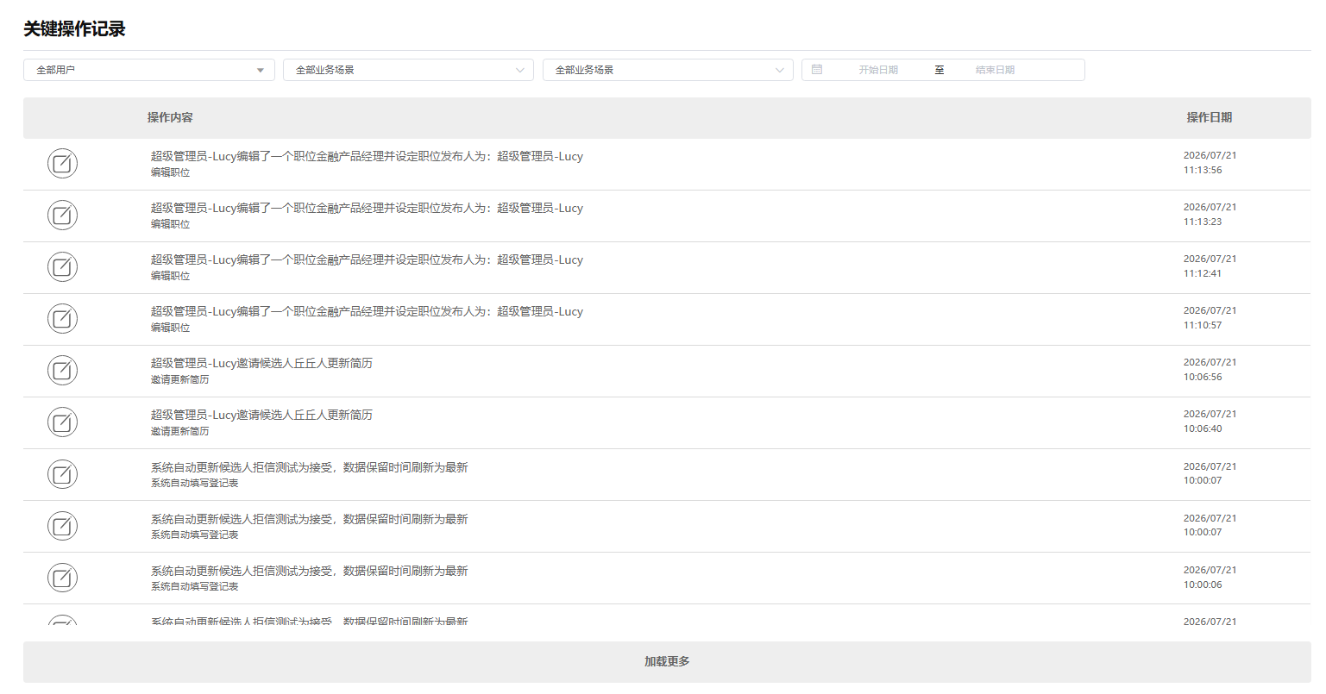Click the 邀请候选人丘丘人更新简历 description logged at 10:06:40
This screenshot has width=1326, height=694.
(261, 415)
